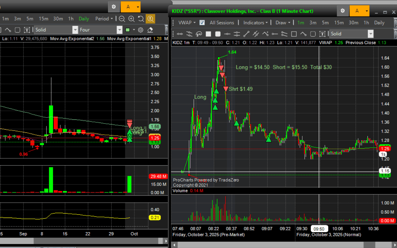Image resolution: width=397 pixels, height=248 pixels.
Task: Click the zoom in magnifier icon
Action: [131, 19]
